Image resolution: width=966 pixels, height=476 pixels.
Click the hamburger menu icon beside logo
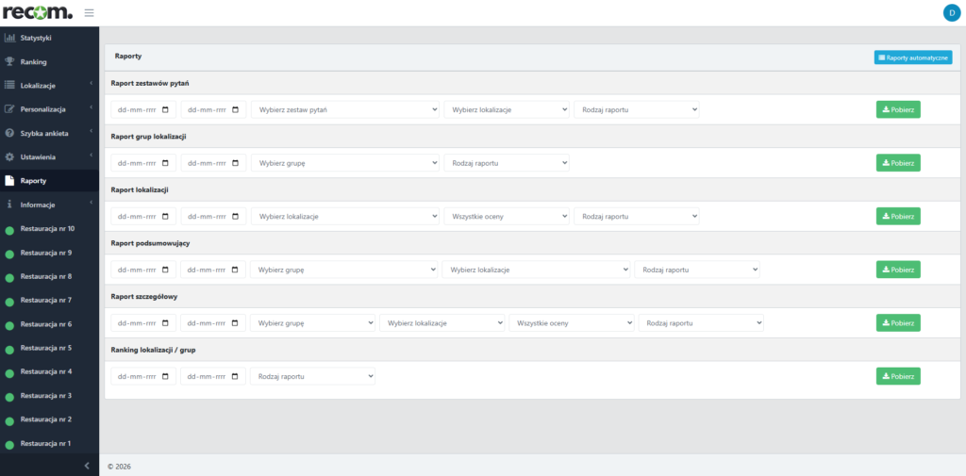(89, 12)
